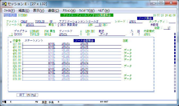The image size is (179, 106).
Task: Click the ソース照会 button near the timestamp
Action: click(x=145, y=18)
